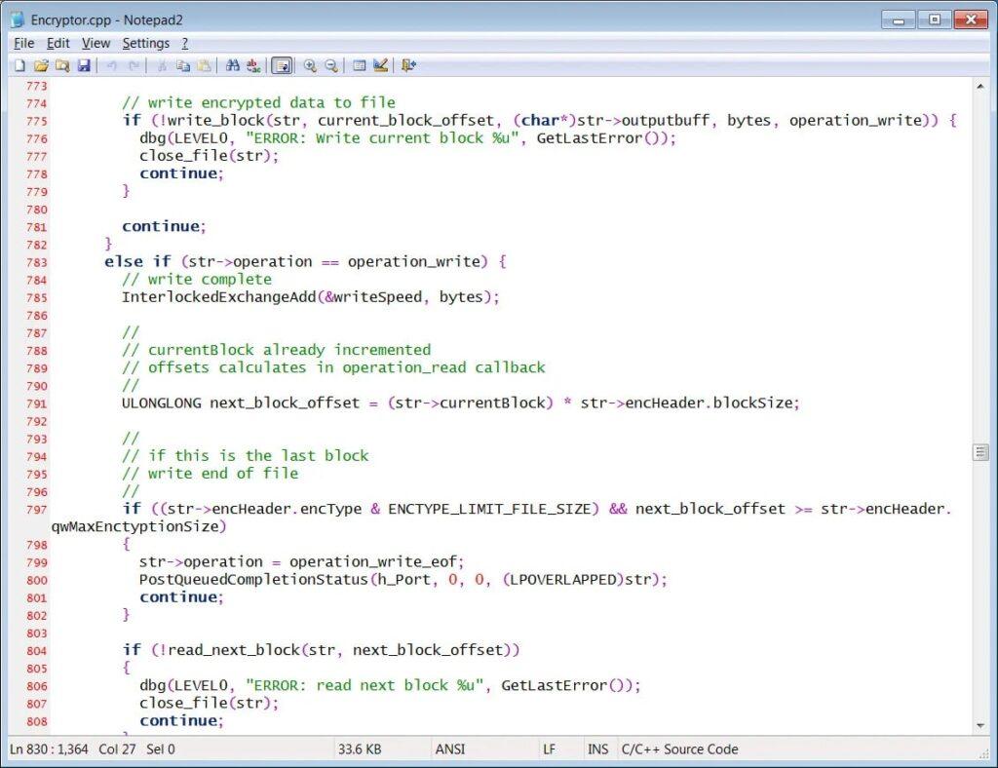Click the string "ERROR: read next block %u"
The image size is (998, 768).
(365, 685)
